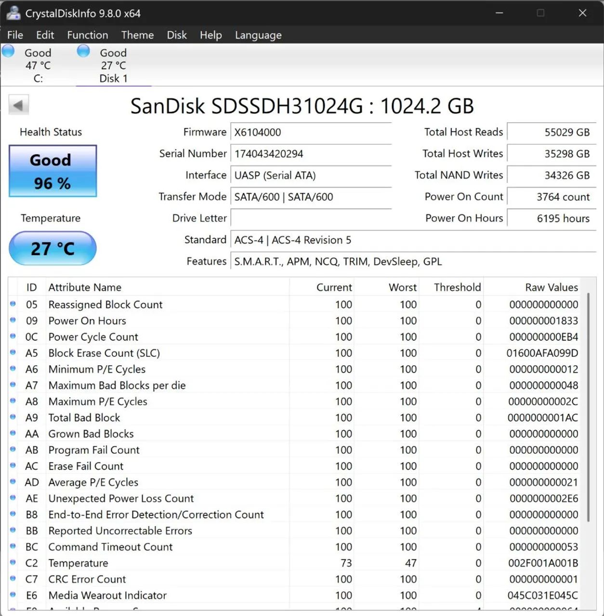This screenshot has width=604, height=616.
Task: Click status dot for Average P/E Cycles
Action: click(x=13, y=481)
